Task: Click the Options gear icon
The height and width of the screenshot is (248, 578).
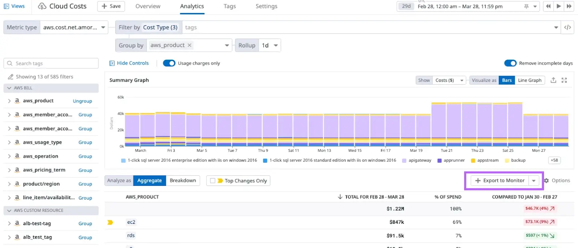Action: click(547, 180)
